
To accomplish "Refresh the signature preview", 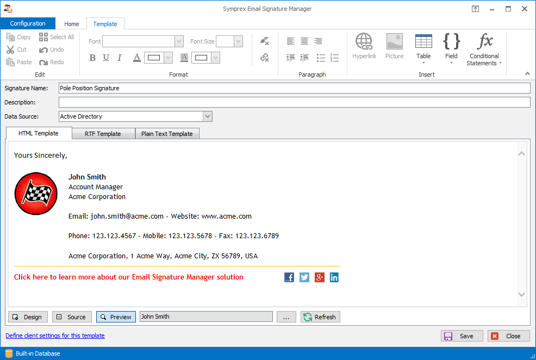I will click(320, 317).
